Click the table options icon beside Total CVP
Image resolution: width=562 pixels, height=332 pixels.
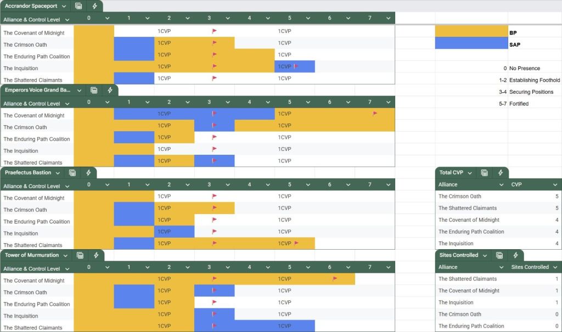click(x=485, y=173)
